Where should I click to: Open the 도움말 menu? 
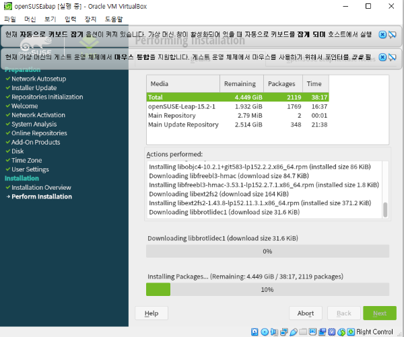pos(114,19)
